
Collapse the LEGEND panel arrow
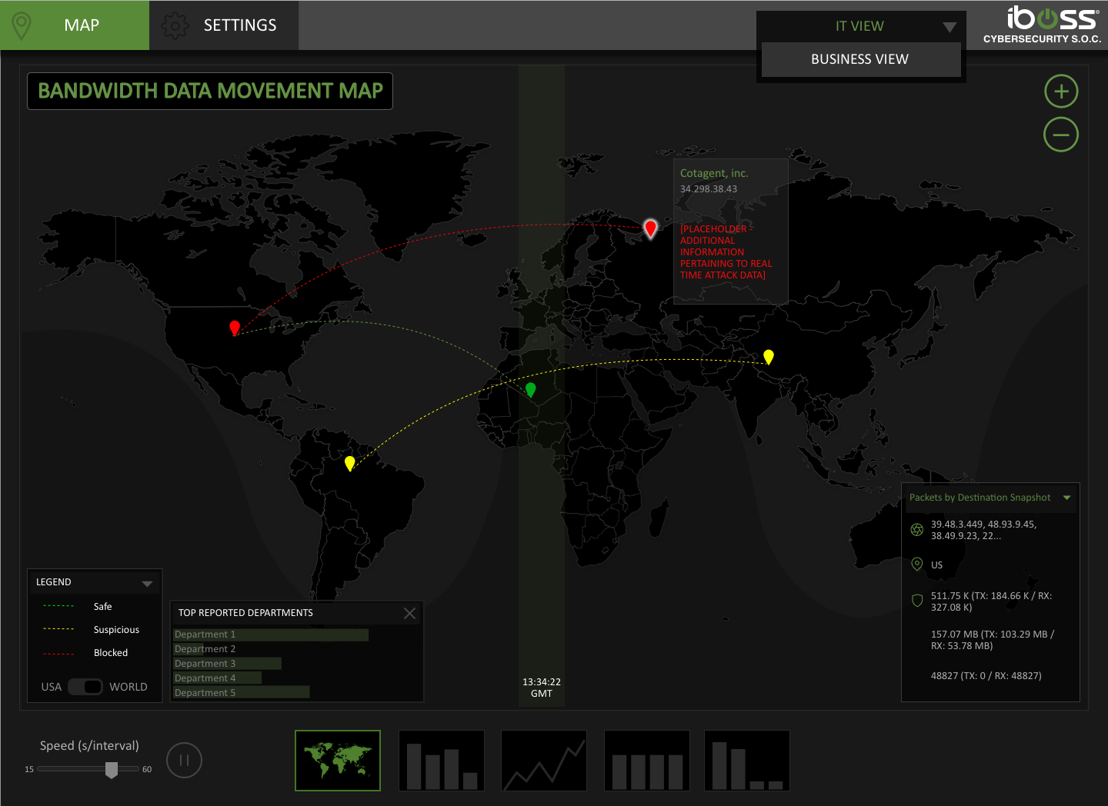click(x=147, y=584)
